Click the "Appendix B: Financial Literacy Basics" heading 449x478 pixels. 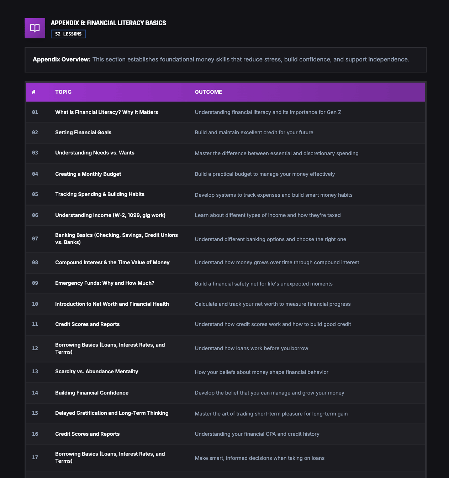click(x=108, y=23)
